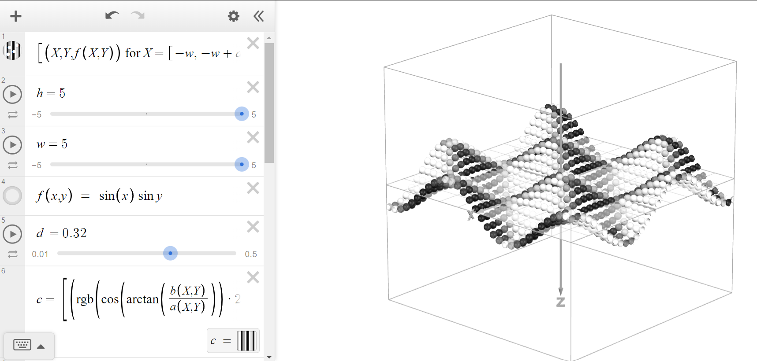Click the d slider thumb
757x361 pixels.
point(170,253)
